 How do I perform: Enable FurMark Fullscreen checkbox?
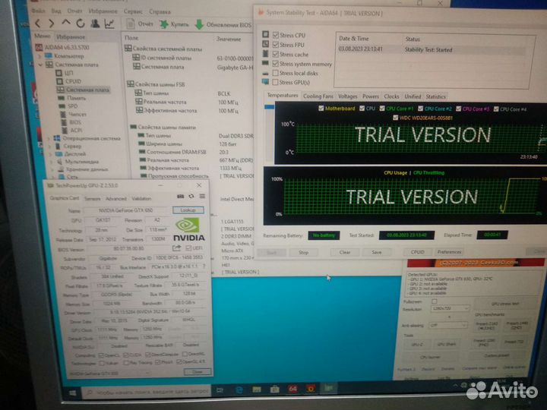(x=434, y=301)
